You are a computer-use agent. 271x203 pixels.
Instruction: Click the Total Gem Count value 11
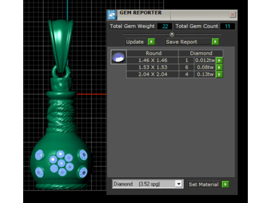tap(228, 27)
